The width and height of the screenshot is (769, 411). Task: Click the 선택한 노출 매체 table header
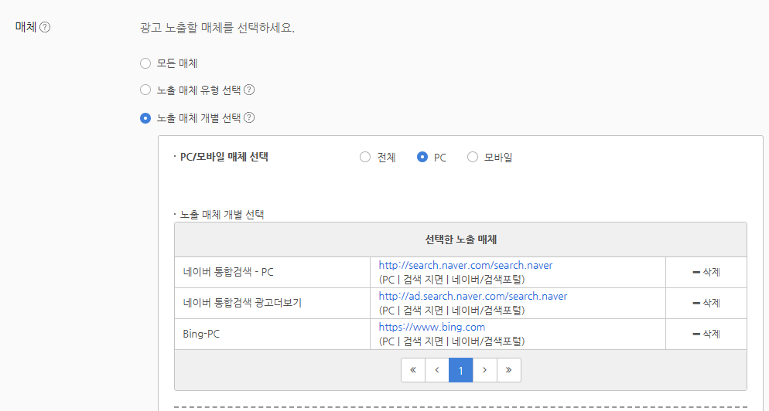pyautogui.click(x=460, y=239)
